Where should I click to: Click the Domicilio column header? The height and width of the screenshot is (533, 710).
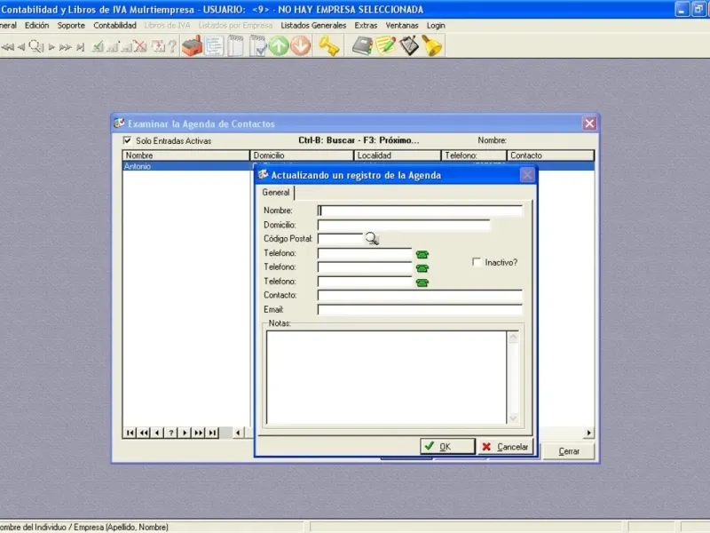302,155
